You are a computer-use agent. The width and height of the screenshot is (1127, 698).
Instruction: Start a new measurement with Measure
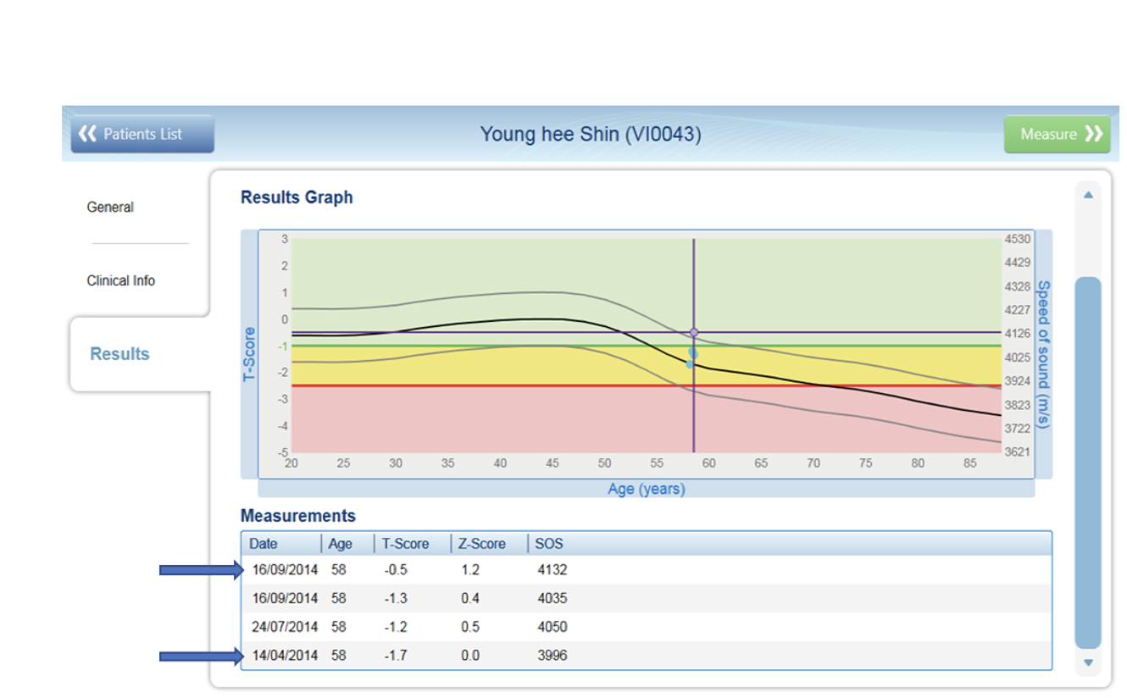pos(1057,134)
